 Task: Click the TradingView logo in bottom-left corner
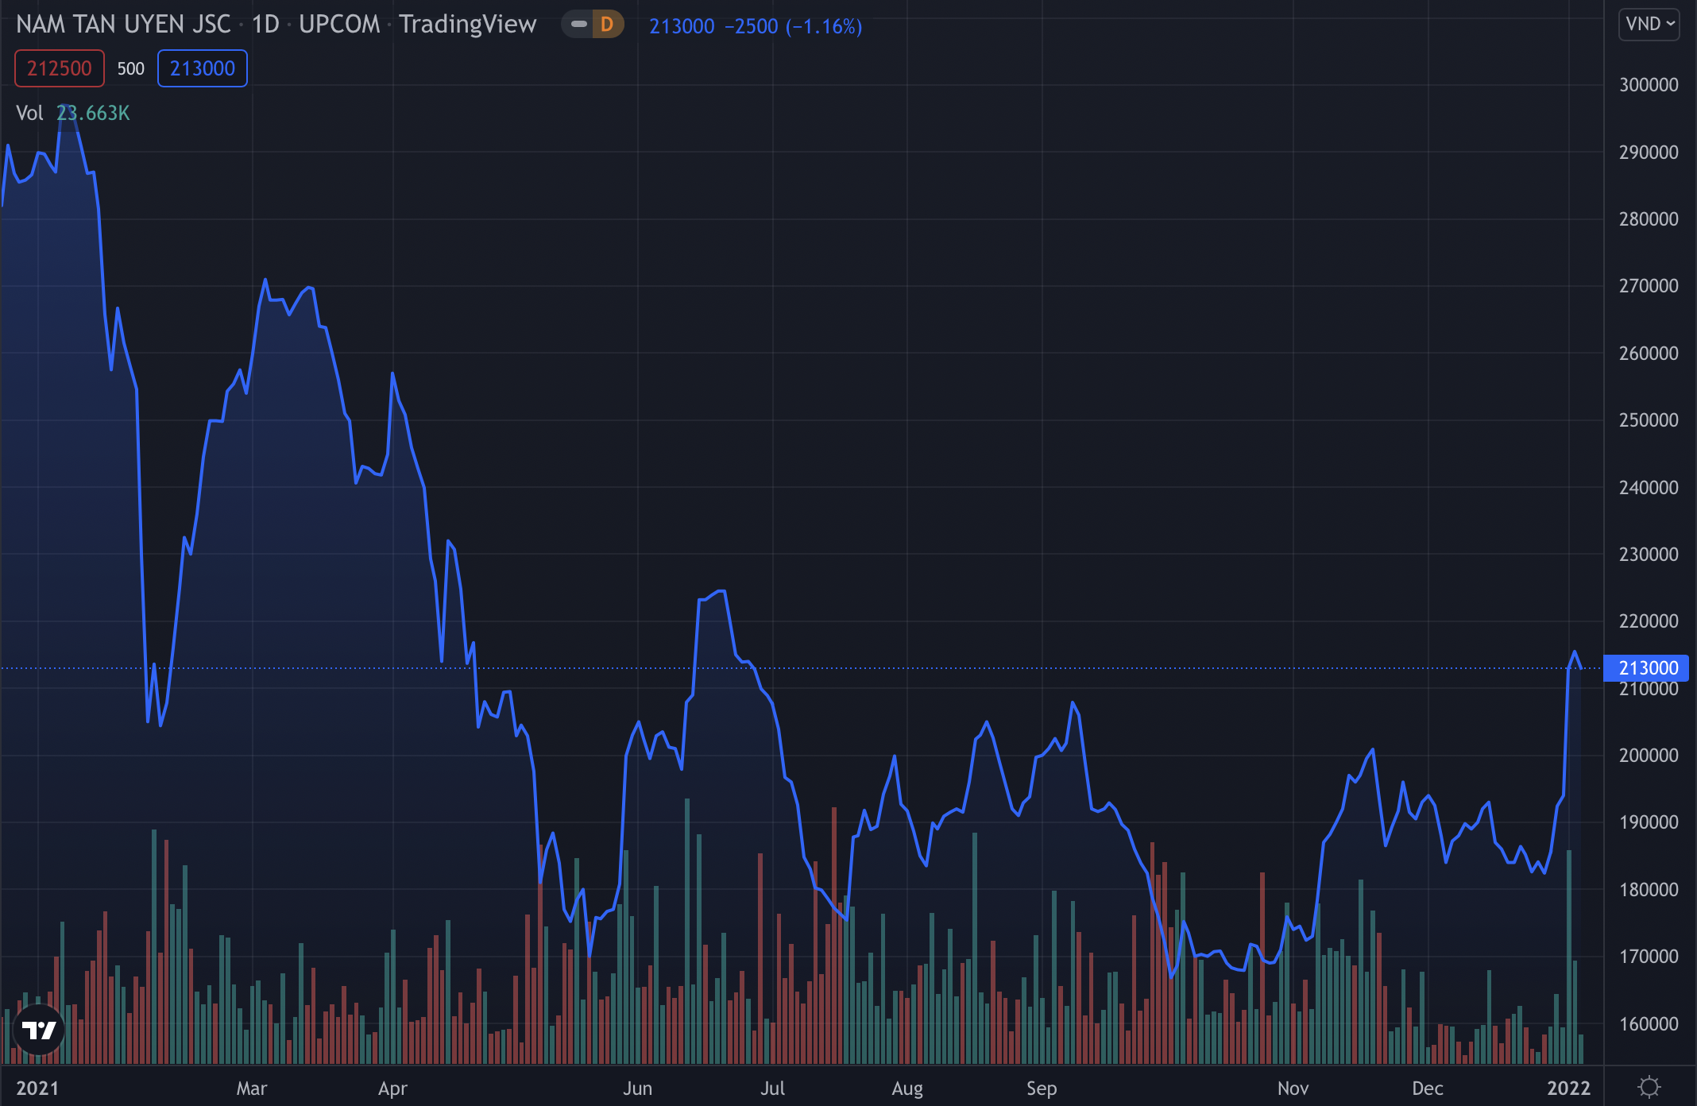coord(38,1031)
